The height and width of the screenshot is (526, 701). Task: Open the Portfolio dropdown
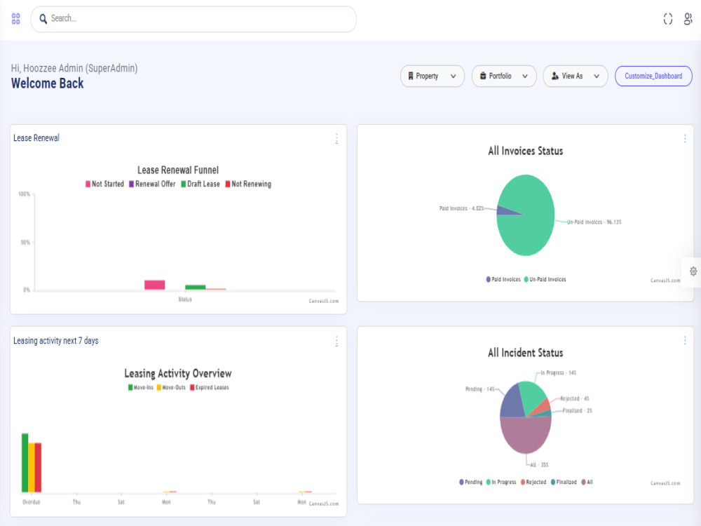[x=504, y=76]
